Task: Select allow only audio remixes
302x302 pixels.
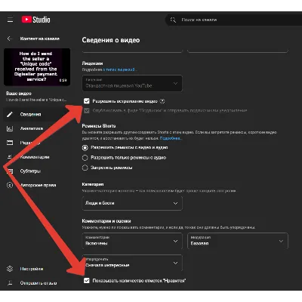Action: point(85,158)
